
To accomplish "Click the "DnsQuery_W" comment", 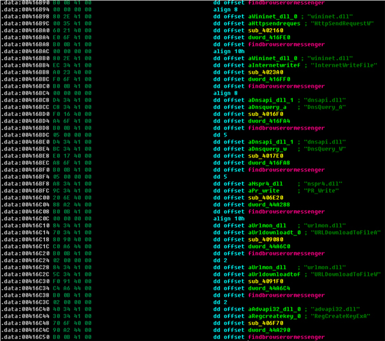I will 325,149.
